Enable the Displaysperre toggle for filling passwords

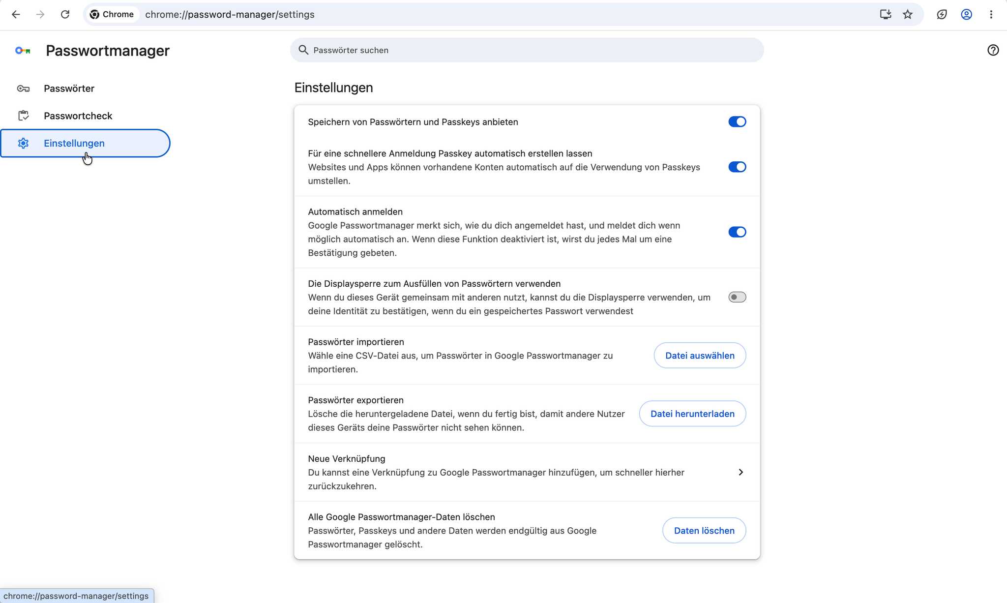tap(737, 297)
